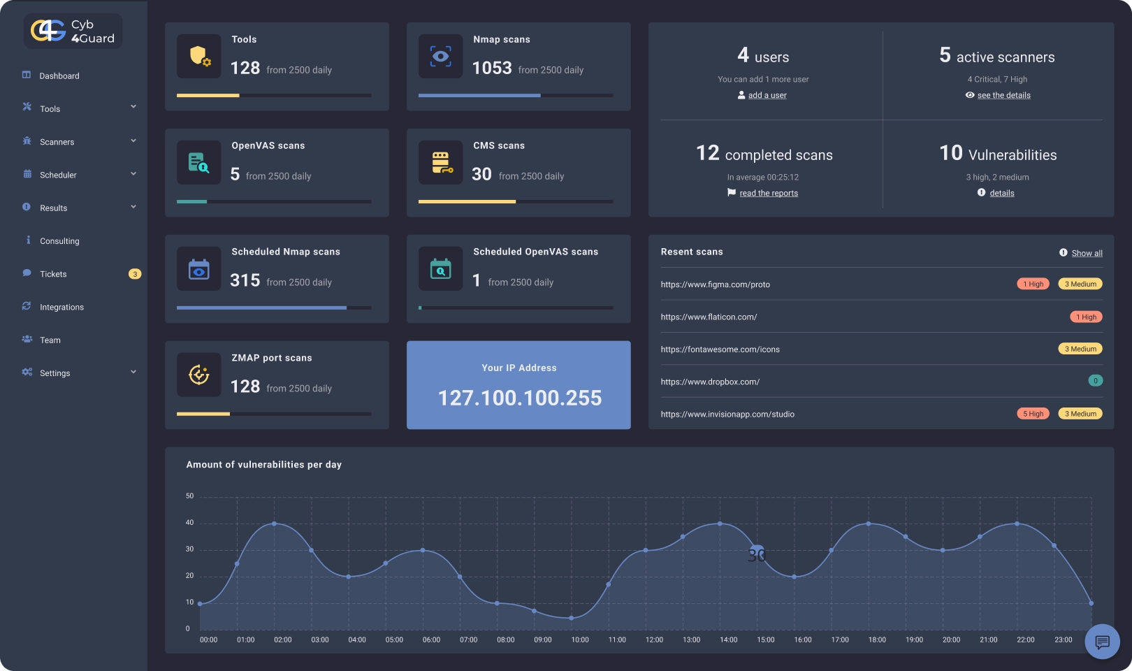
Task: Open the chat support bubble button
Action: [1102, 641]
